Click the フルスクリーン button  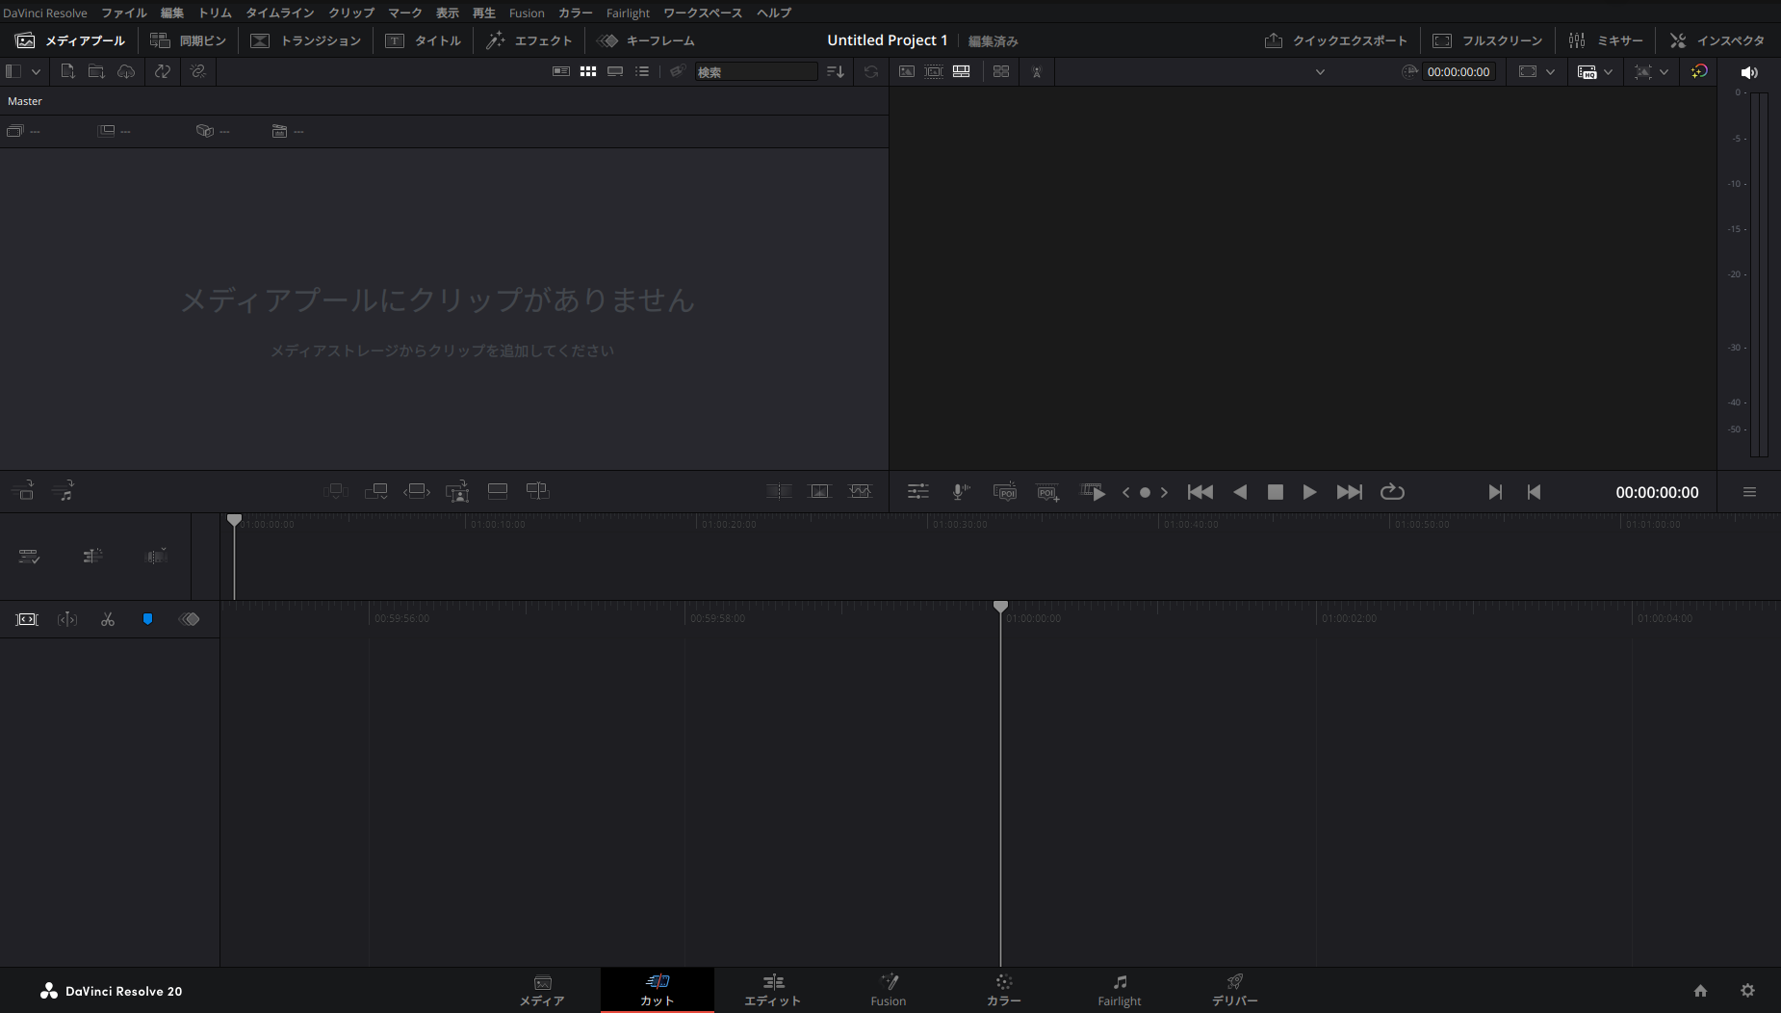1487,40
